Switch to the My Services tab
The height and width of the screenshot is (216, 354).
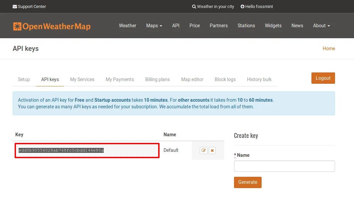(82, 79)
